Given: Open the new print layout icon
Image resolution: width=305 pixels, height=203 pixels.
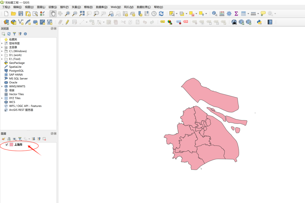Looking at the screenshot, I should [x=28, y=14].
